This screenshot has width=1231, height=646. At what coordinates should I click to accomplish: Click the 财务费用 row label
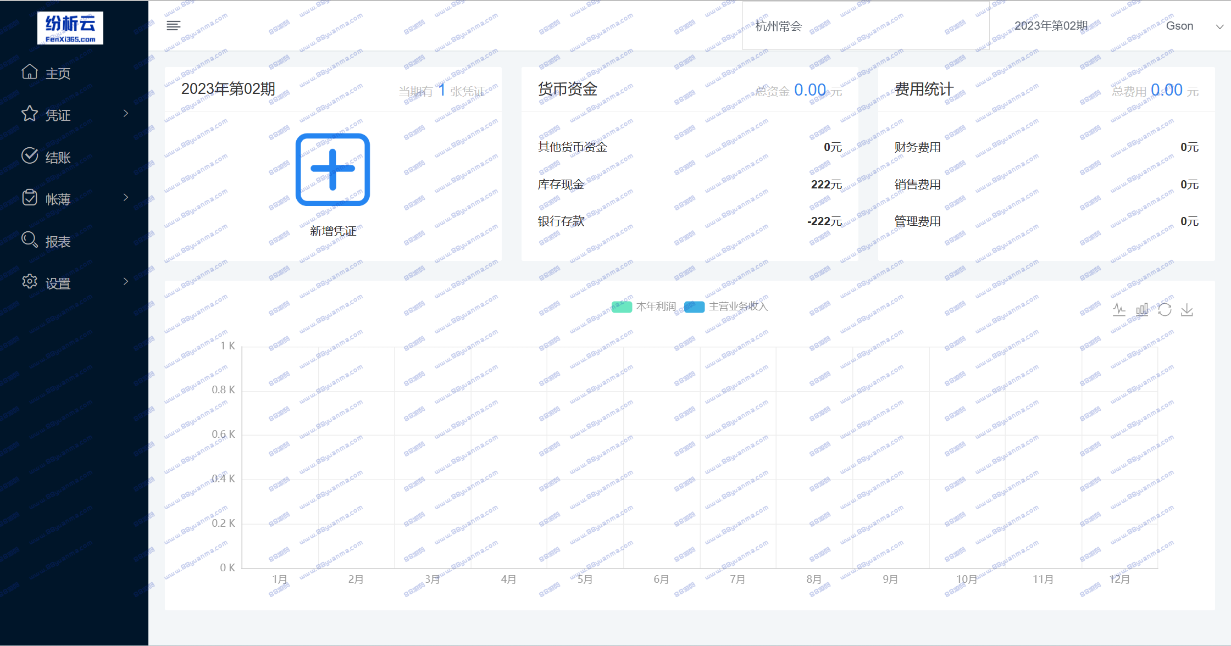point(918,147)
